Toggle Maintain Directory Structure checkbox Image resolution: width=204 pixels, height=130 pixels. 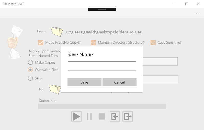[93, 43]
